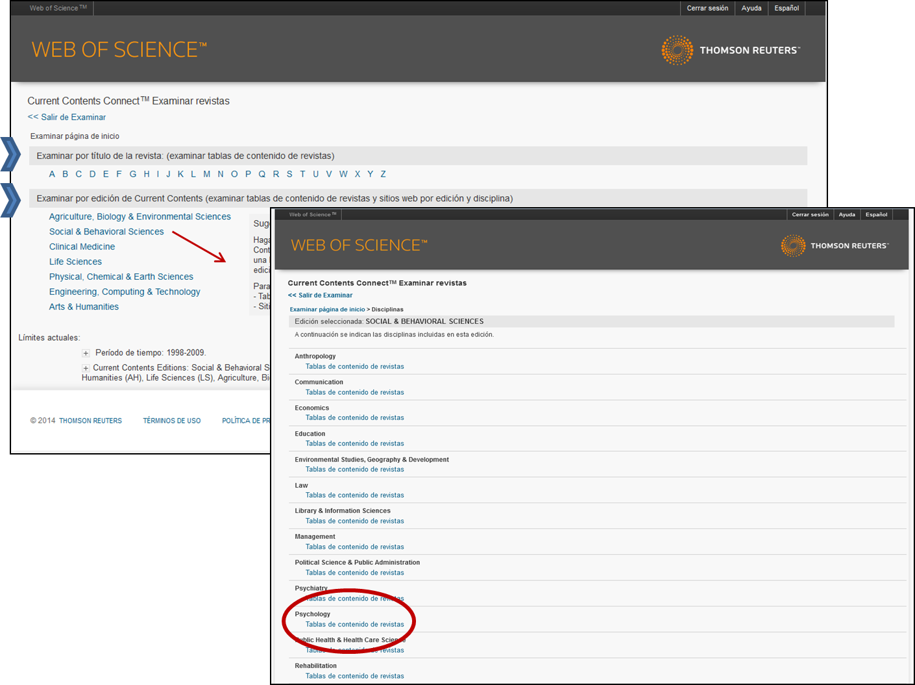Open Communication Tablas de contenido de revistas
The image size is (915, 685).
(x=354, y=393)
